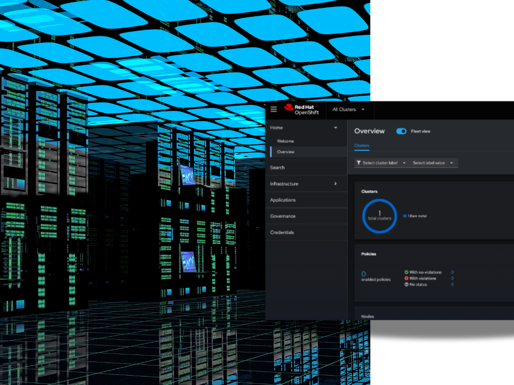The width and height of the screenshot is (514, 385).
Task: Open the Credentials sidebar item
Action: coord(282,233)
